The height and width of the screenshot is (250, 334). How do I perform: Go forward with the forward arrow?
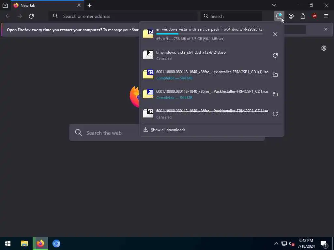[x=20, y=16]
